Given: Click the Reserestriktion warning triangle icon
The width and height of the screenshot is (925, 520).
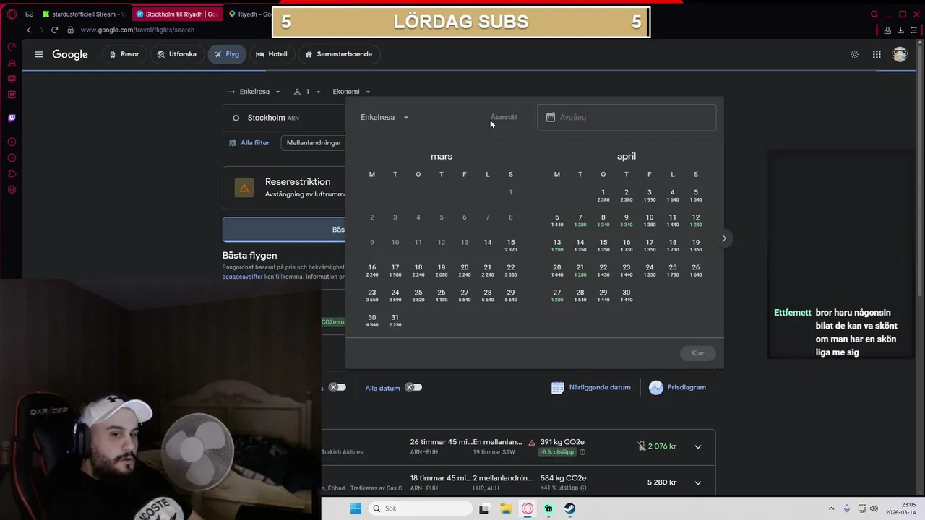Looking at the screenshot, I should 244,188.
